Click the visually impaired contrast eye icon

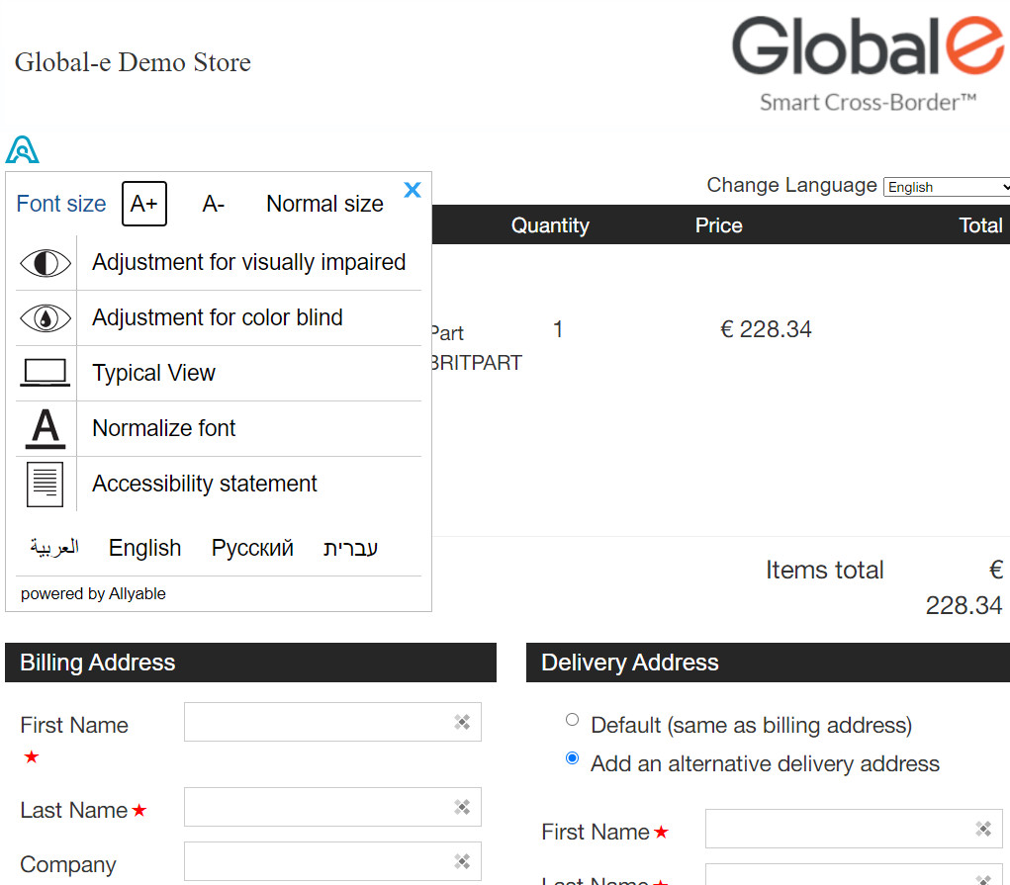pos(46,263)
